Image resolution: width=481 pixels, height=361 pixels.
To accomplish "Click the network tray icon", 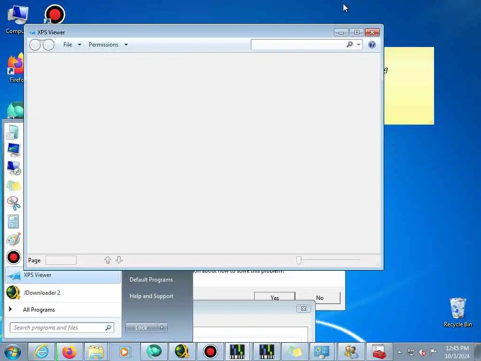I will coord(411,352).
